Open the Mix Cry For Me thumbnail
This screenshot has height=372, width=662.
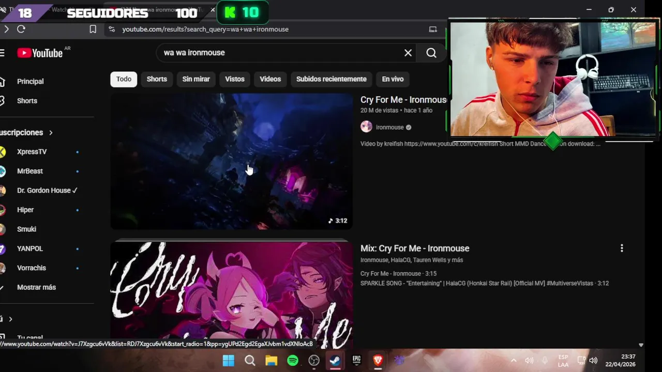(x=232, y=295)
